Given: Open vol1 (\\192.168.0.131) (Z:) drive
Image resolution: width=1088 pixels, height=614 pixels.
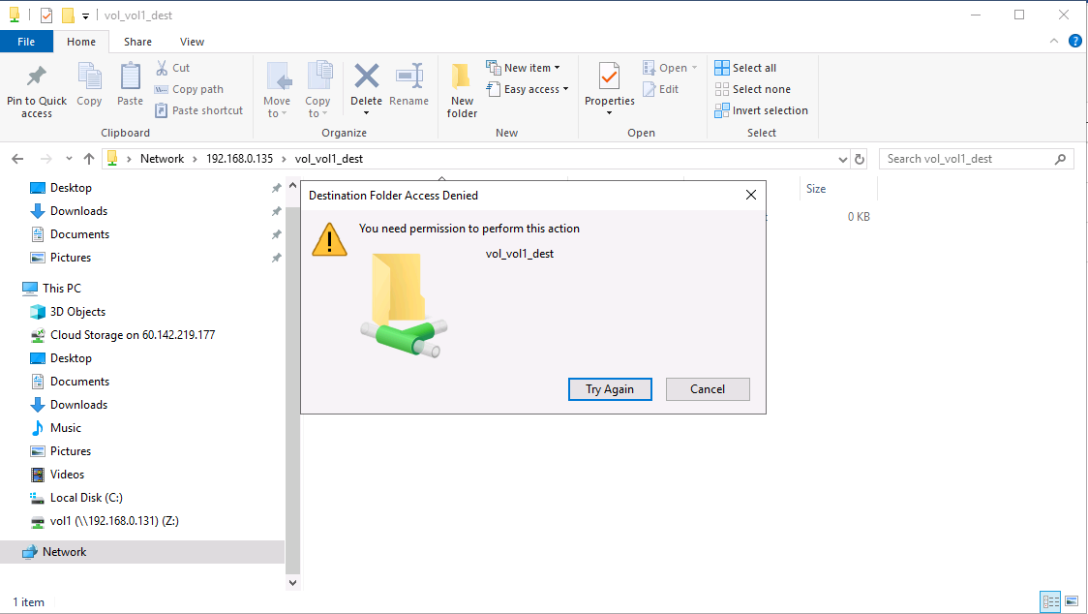Looking at the screenshot, I should pyautogui.click(x=105, y=521).
